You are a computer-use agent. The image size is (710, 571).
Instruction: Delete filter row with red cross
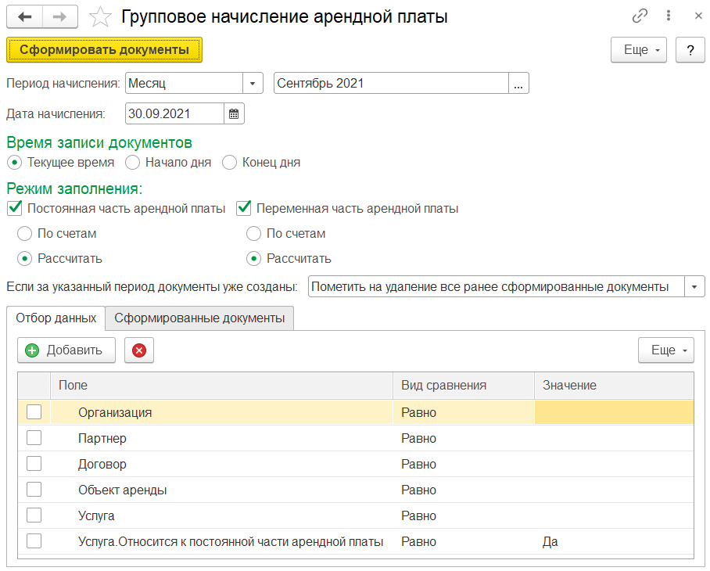[139, 350]
